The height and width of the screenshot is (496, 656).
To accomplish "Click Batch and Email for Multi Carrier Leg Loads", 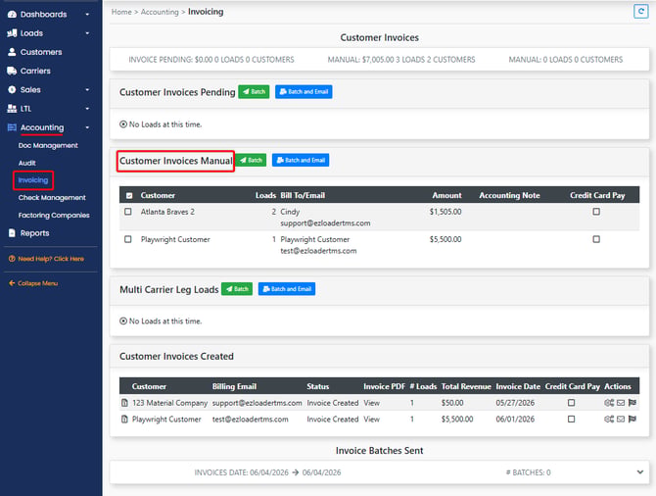I will point(287,289).
